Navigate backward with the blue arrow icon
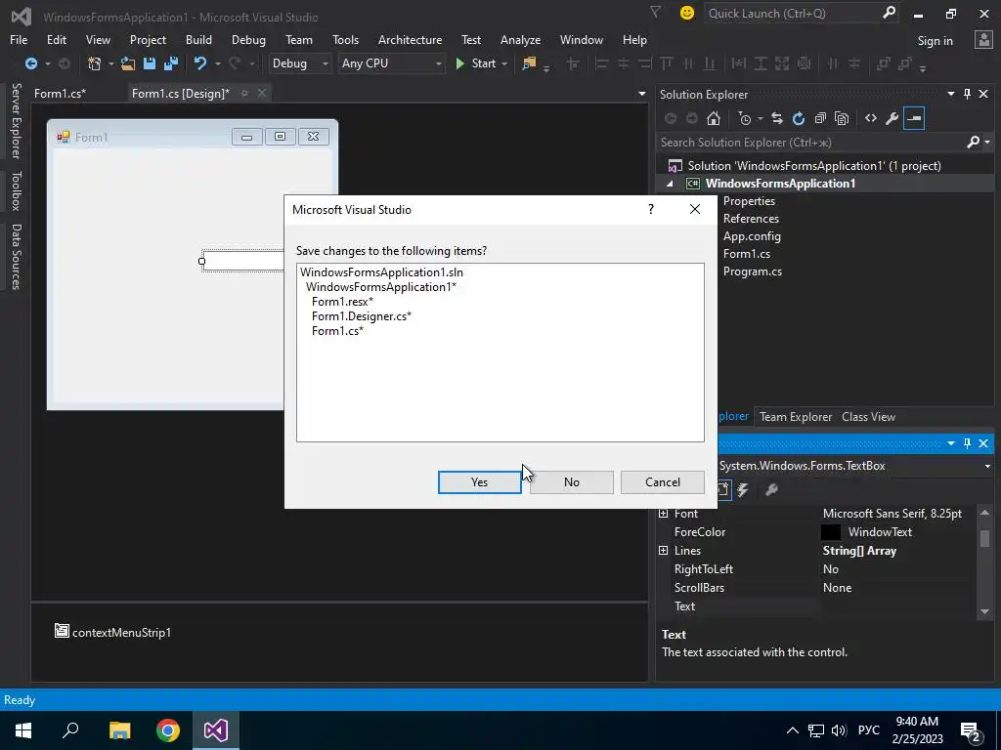The image size is (1001, 750). [x=30, y=63]
